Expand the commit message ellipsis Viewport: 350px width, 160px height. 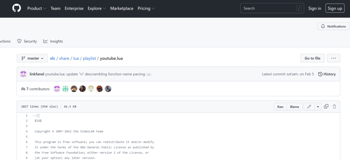149,74
